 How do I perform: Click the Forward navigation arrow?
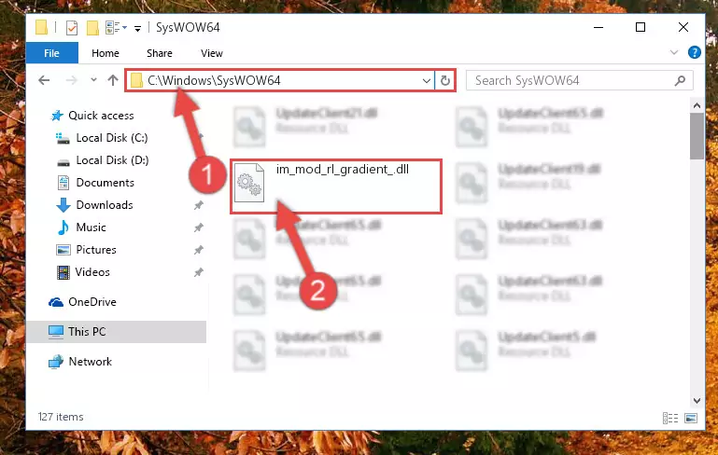click(72, 80)
